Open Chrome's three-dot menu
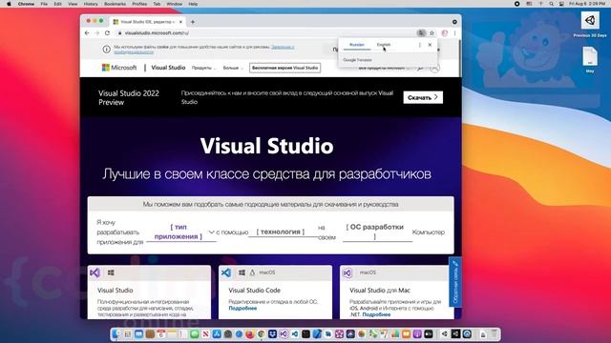This screenshot has width=611, height=343. (x=454, y=33)
